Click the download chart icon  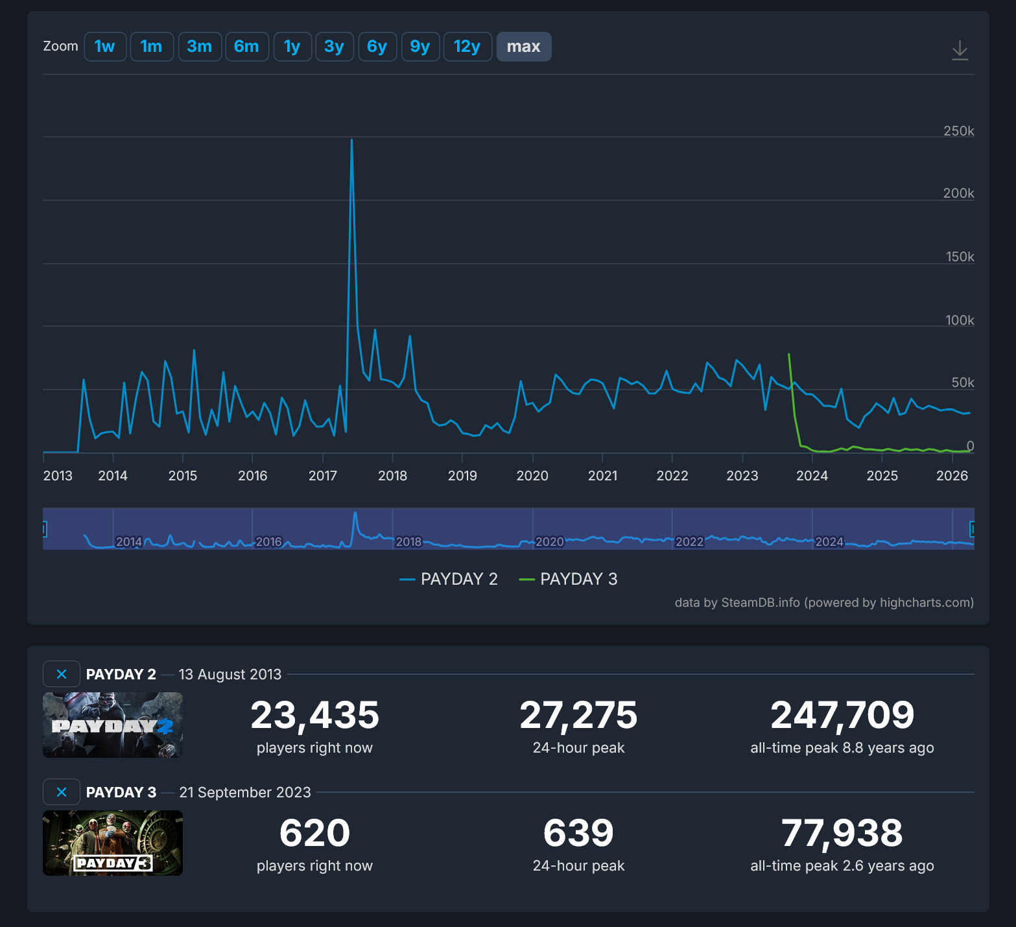coord(961,50)
